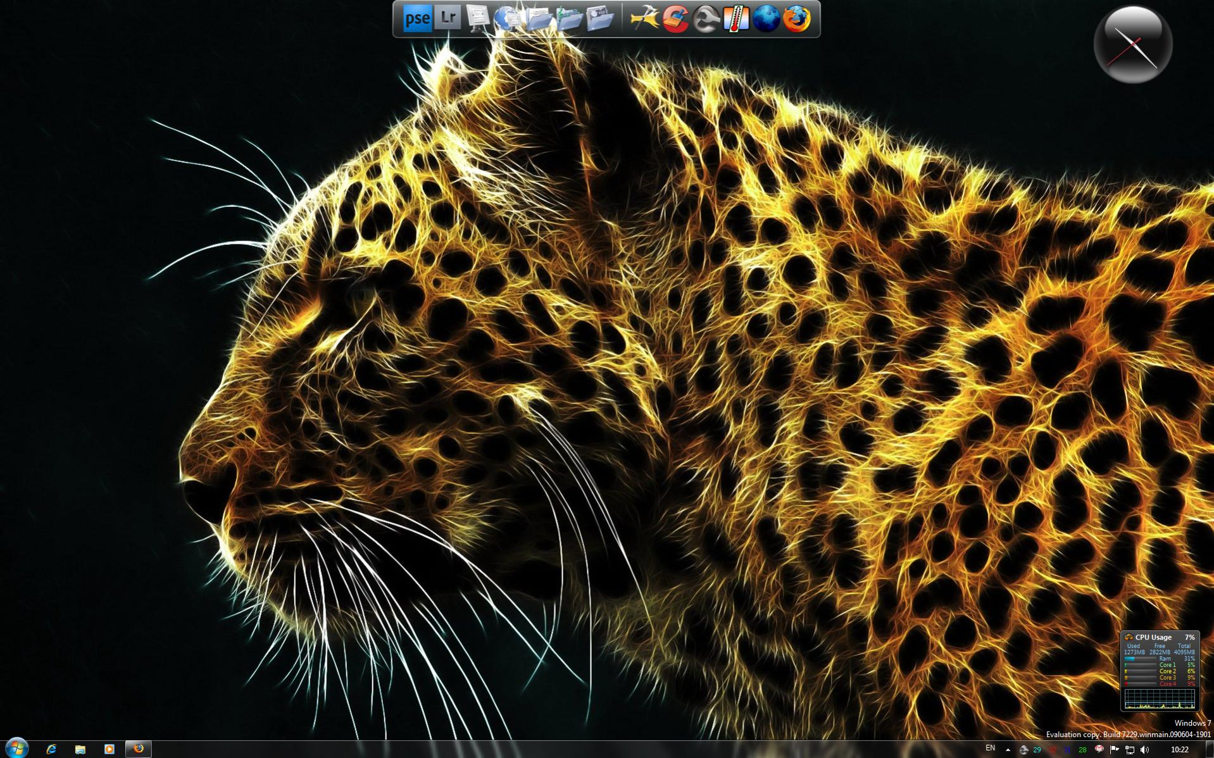The width and height of the screenshot is (1214, 758).
Task: Click the Core 1 label in gadget
Action: pos(1167,665)
